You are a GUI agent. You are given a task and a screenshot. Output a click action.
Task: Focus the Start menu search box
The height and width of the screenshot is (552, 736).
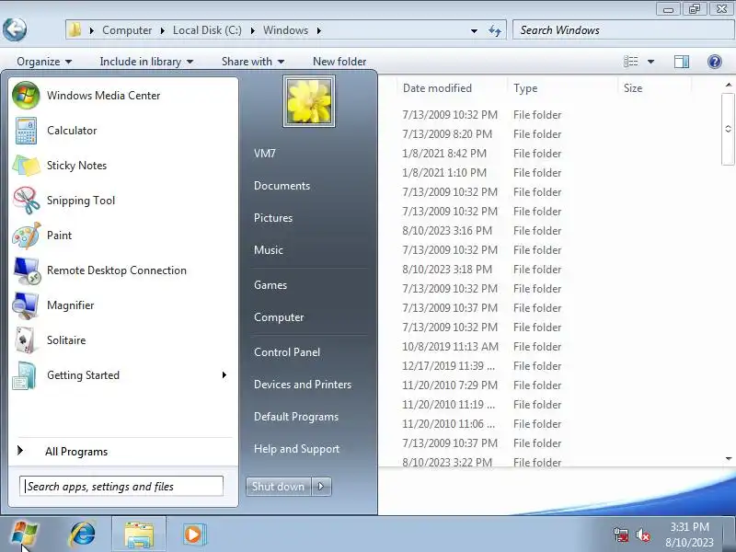(x=121, y=487)
